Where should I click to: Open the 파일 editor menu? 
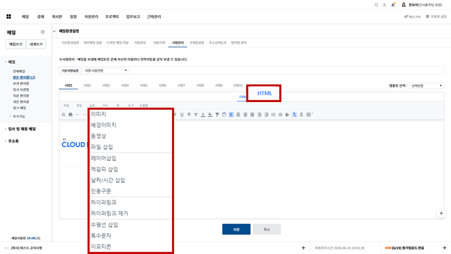pos(66,106)
